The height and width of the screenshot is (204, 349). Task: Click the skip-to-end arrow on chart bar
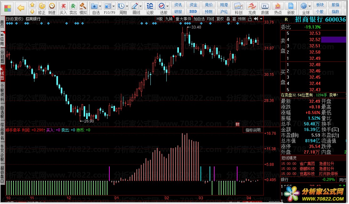pos(256,19)
